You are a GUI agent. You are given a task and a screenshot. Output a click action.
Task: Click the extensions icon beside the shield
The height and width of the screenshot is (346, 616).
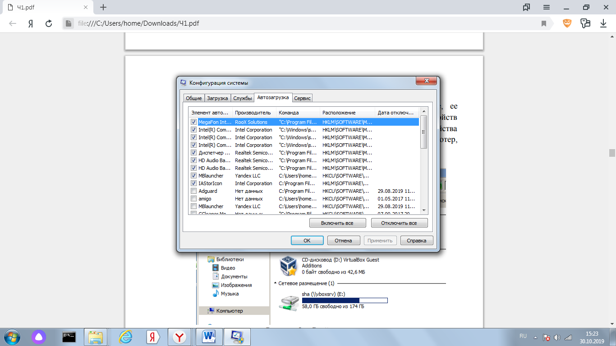coord(585,23)
